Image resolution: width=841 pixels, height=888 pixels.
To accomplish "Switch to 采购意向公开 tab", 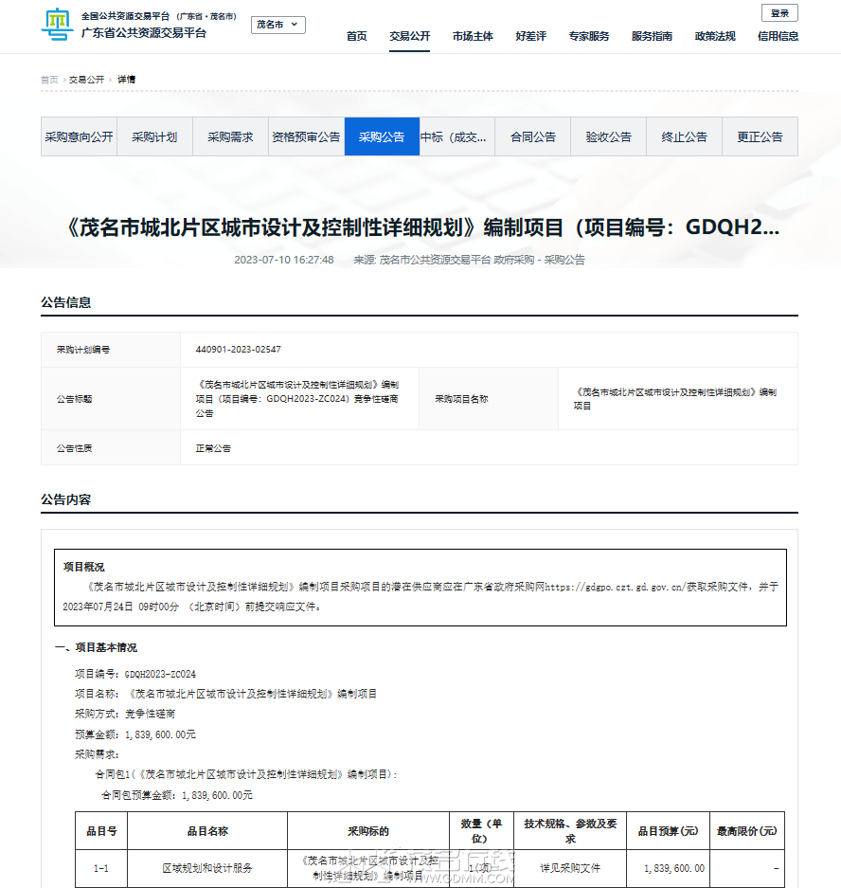I will tap(80, 136).
